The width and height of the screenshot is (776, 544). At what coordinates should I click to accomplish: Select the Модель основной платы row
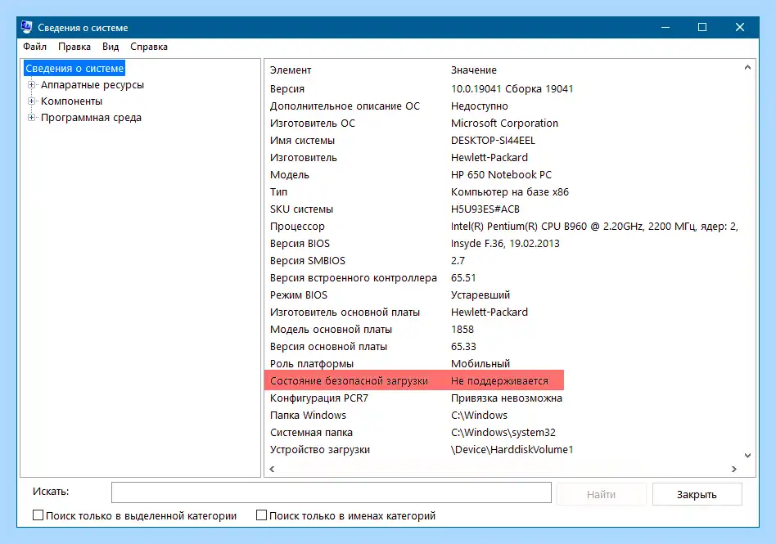(x=503, y=330)
